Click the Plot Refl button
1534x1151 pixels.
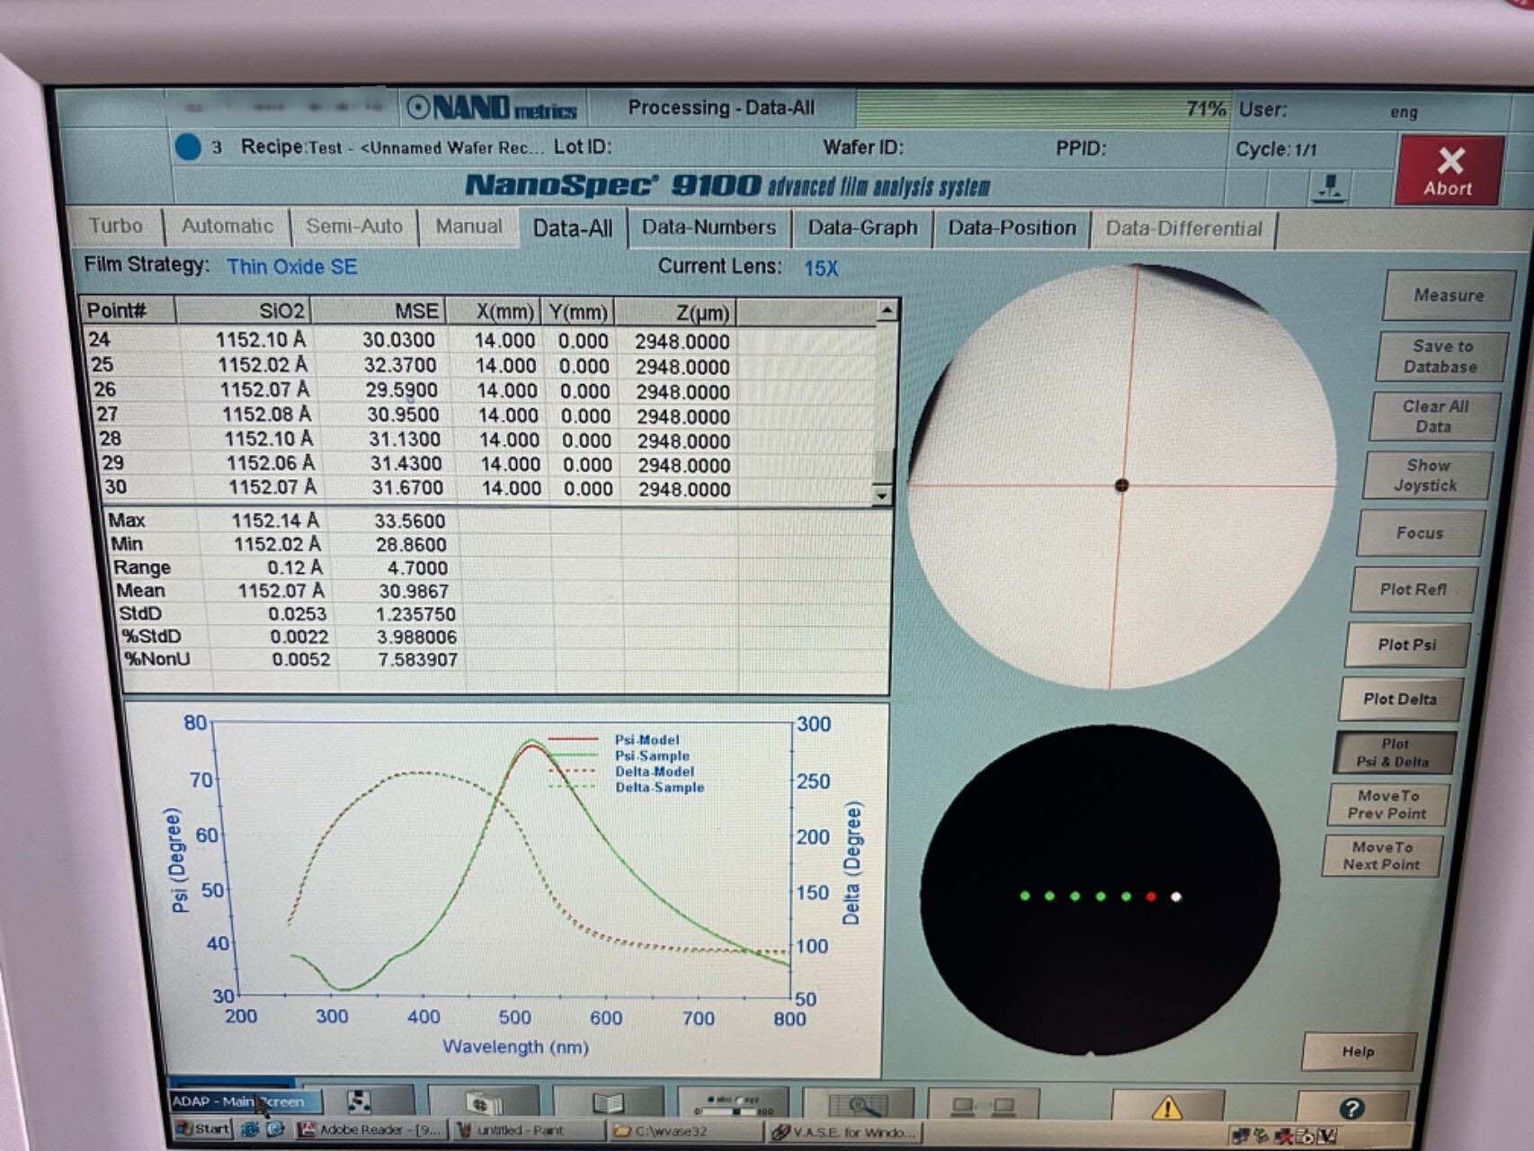[1414, 590]
